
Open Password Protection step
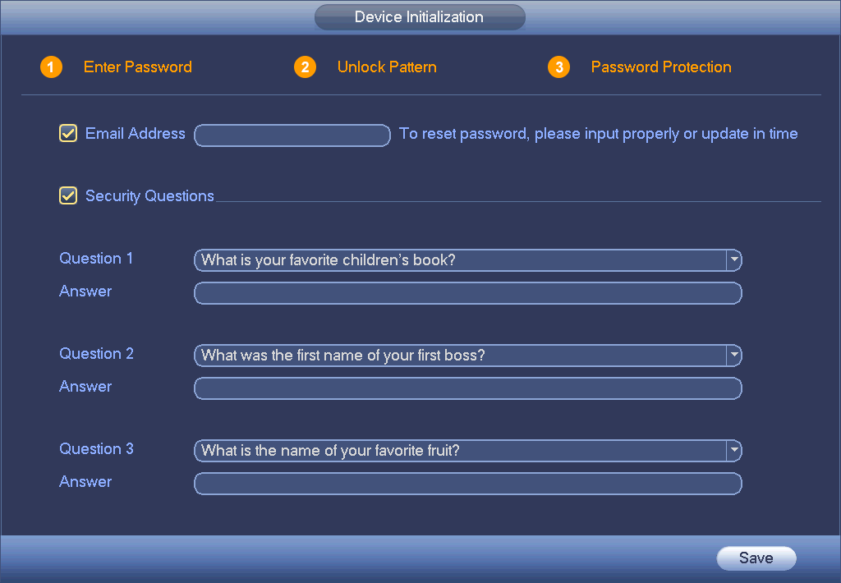tap(661, 67)
